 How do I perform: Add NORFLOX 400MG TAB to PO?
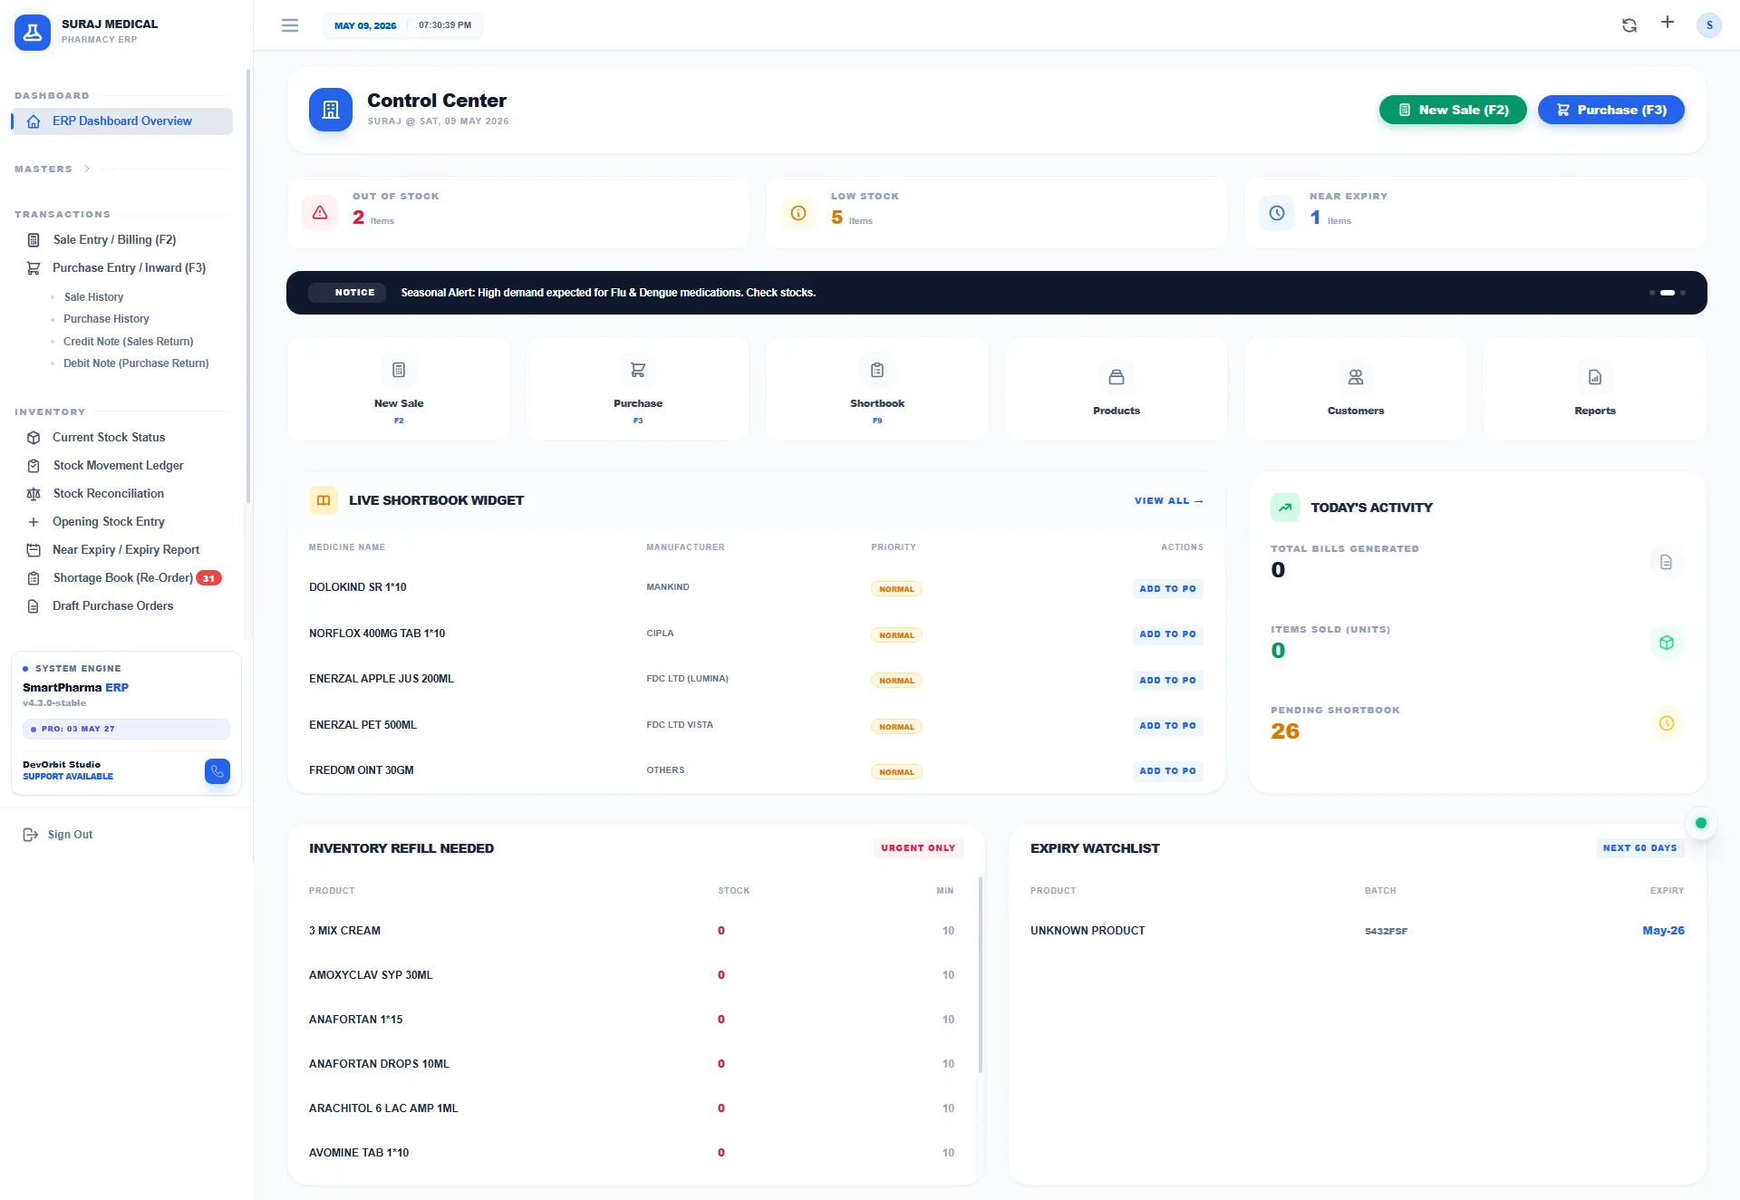(x=1167, y=634)
